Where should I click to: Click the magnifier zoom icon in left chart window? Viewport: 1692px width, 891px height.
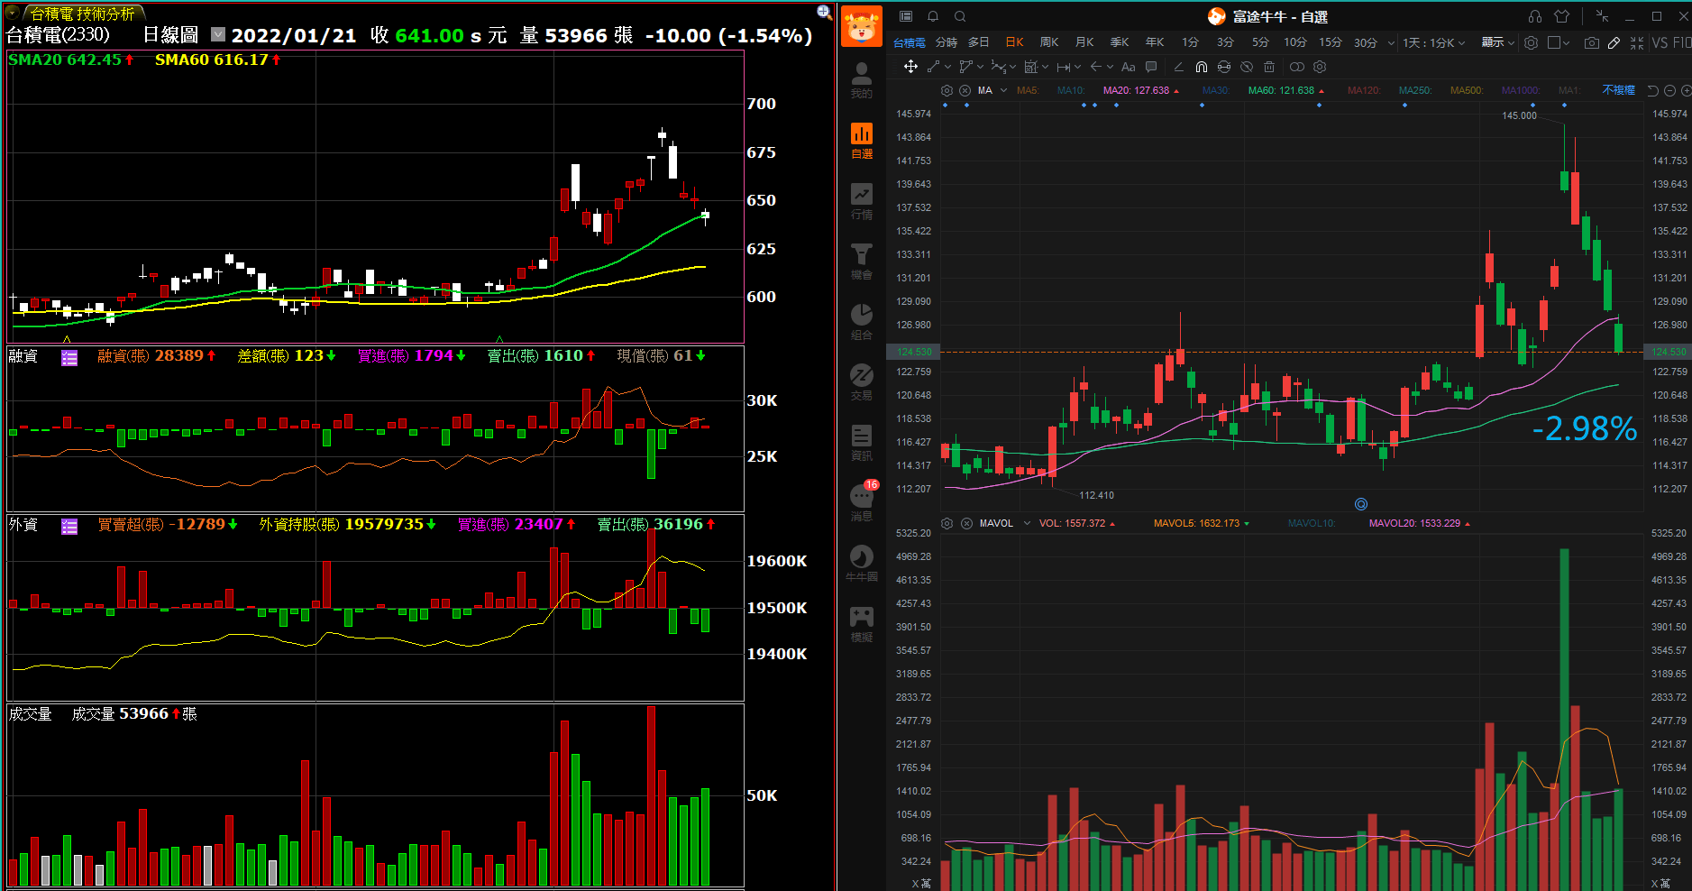[824, 12]
